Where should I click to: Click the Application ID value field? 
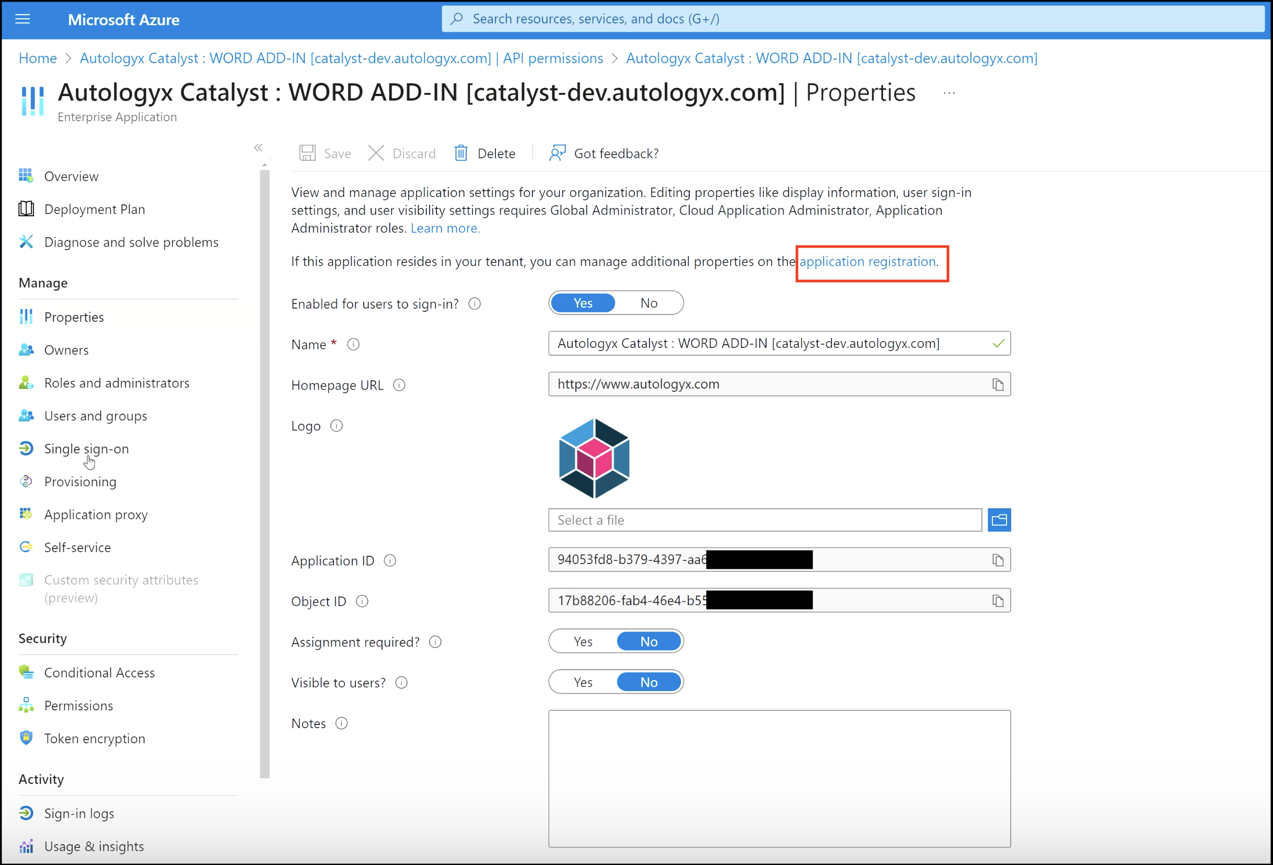coord(779,559)
